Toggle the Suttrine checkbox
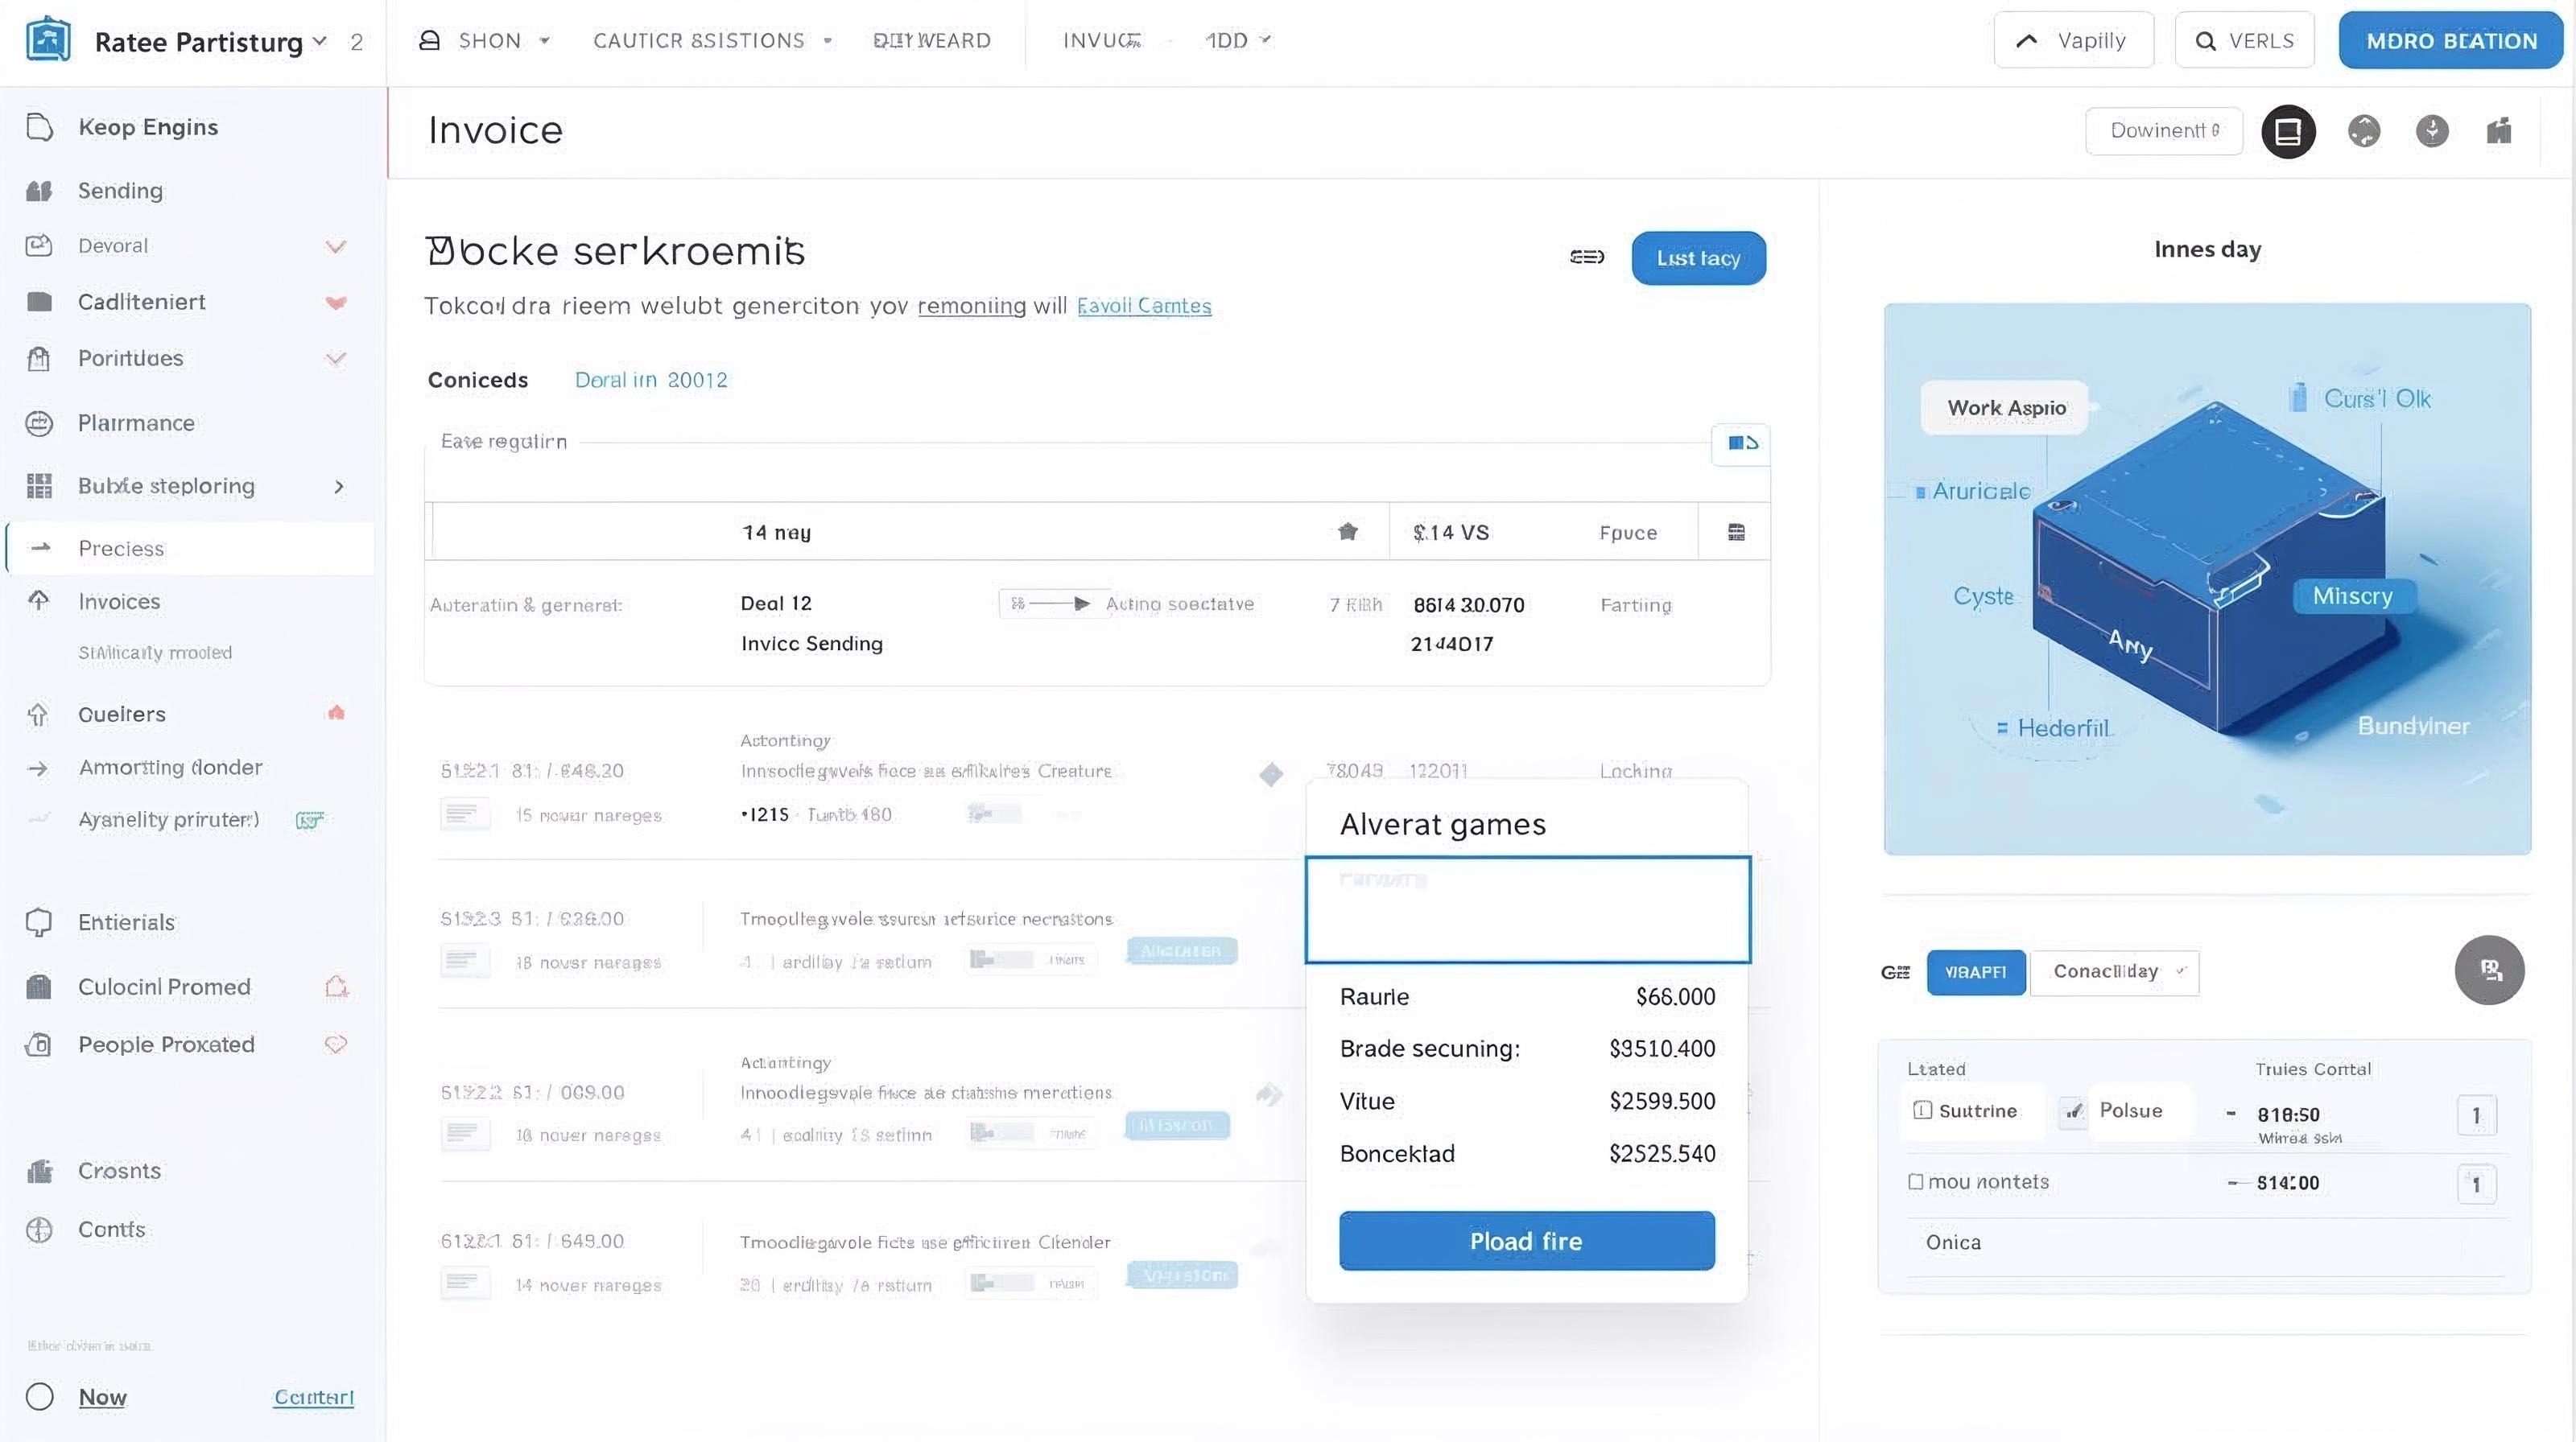 tap(1921, 1110)
